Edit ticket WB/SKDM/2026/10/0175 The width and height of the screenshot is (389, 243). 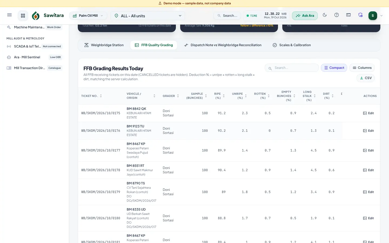click(x=368, y=113)
